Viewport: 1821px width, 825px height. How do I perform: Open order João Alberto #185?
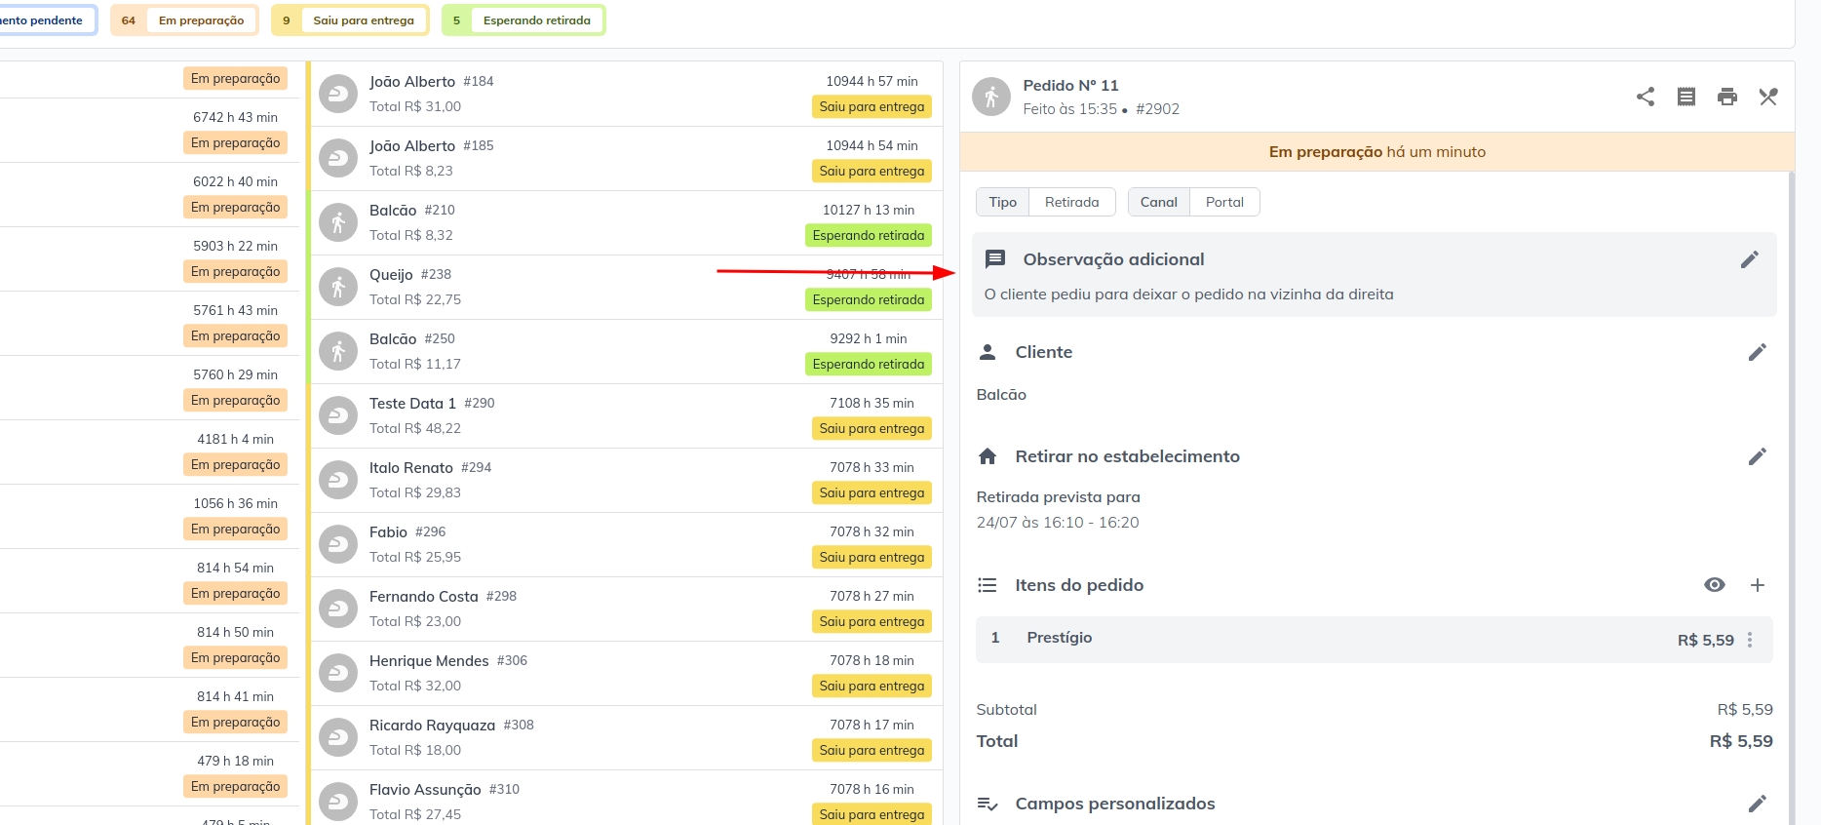[626, 159]
